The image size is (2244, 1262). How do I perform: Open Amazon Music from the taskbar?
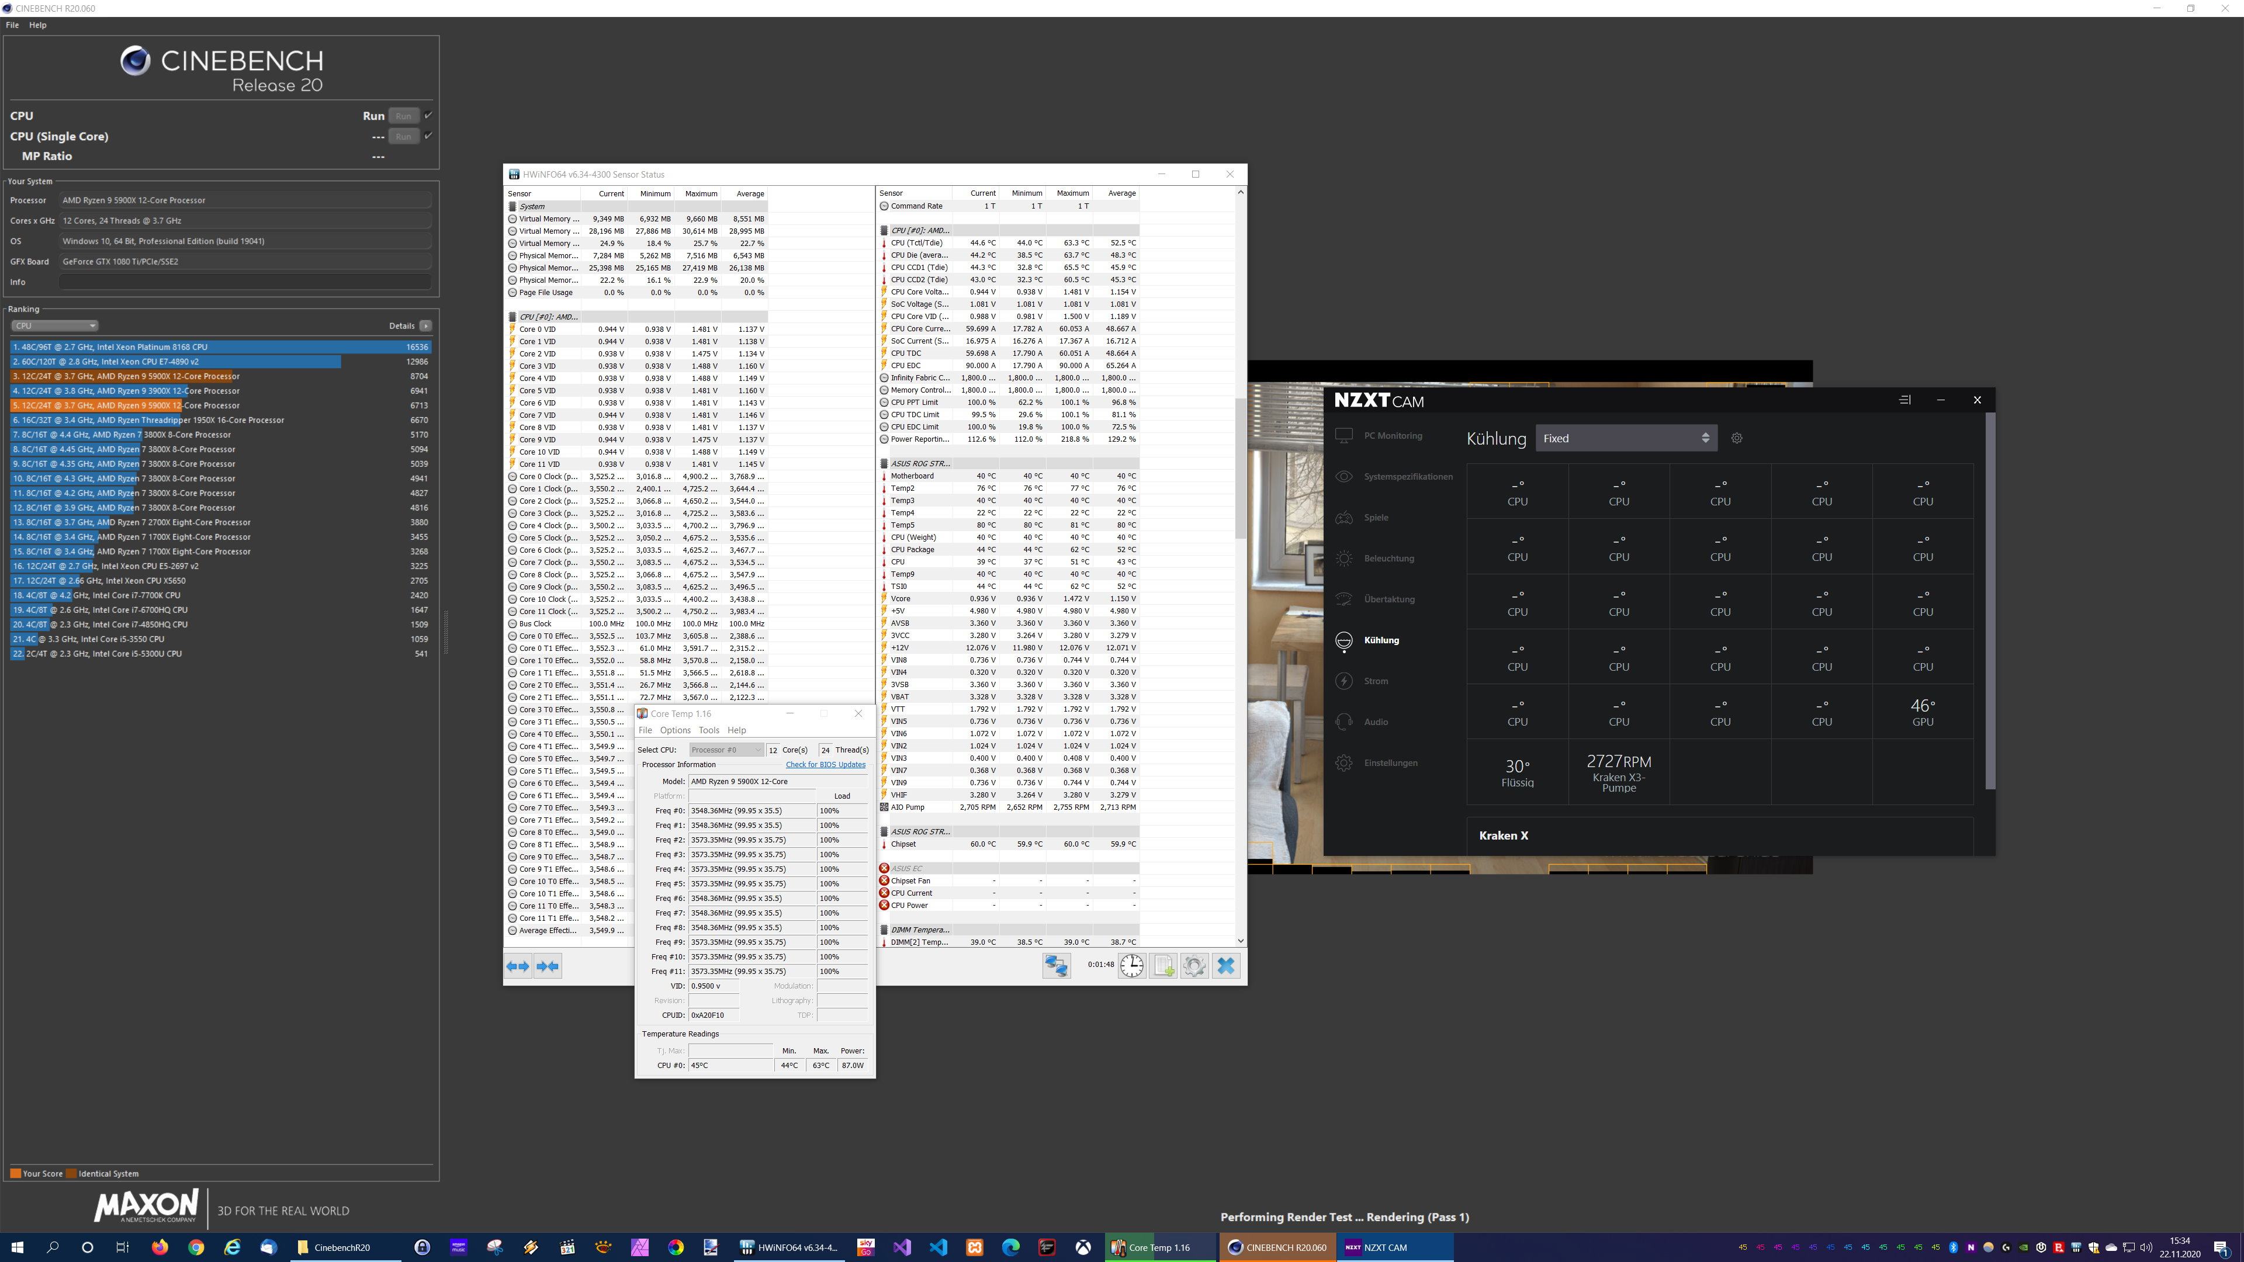pos(458,1247)
